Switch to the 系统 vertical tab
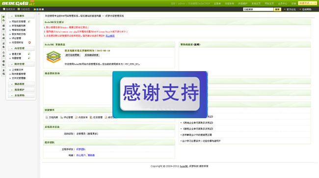 pyautogui.click(x=3, y=72)
